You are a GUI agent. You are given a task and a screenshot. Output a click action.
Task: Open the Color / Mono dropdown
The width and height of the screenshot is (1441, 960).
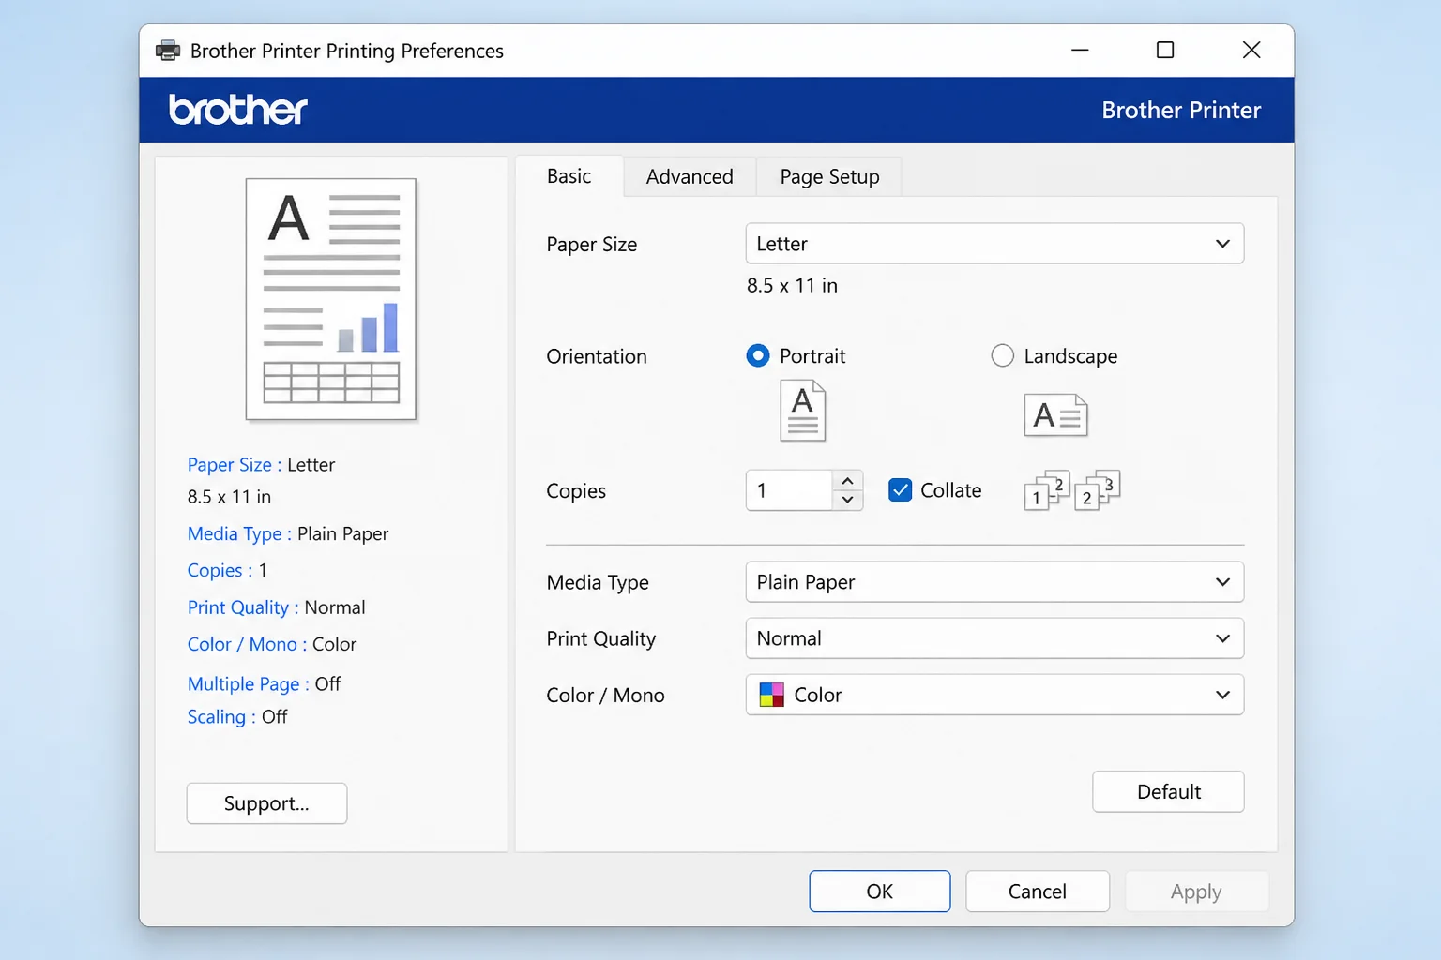[x=994, y=695]
